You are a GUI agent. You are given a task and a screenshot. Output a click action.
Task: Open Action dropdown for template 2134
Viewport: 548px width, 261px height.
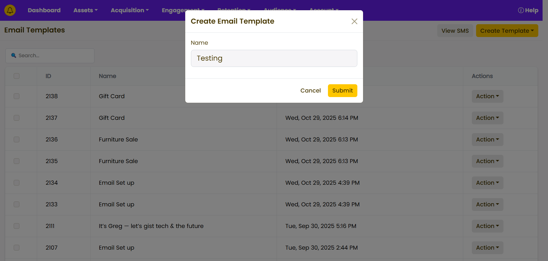click(487, 183)
